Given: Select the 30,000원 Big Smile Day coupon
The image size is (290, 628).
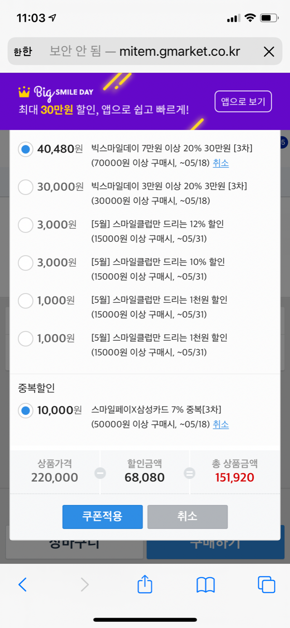Looking at the screenshot, I should [26, 187].
